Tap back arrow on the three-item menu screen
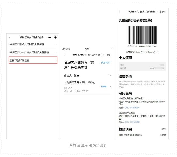 (x=10, y=38)
